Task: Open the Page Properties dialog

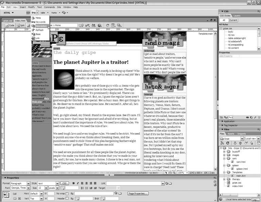Action: [138, 194]
